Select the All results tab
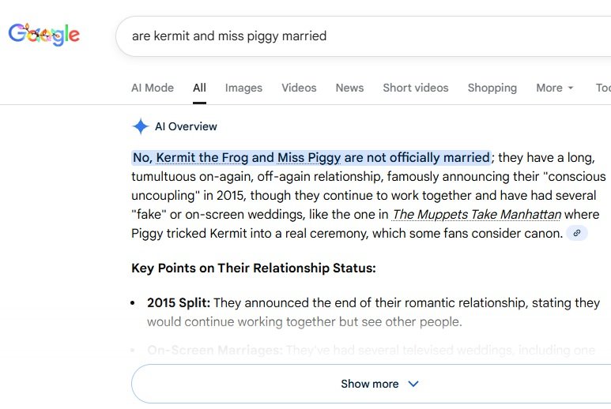This screenshot has height=409, width=611. coord(199,88)
